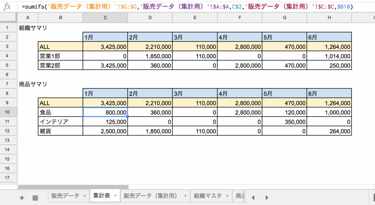Image resolution: width=375 pixels, height=205 pixels.
Task: Click cell with value 350,000
Action: 285,121
